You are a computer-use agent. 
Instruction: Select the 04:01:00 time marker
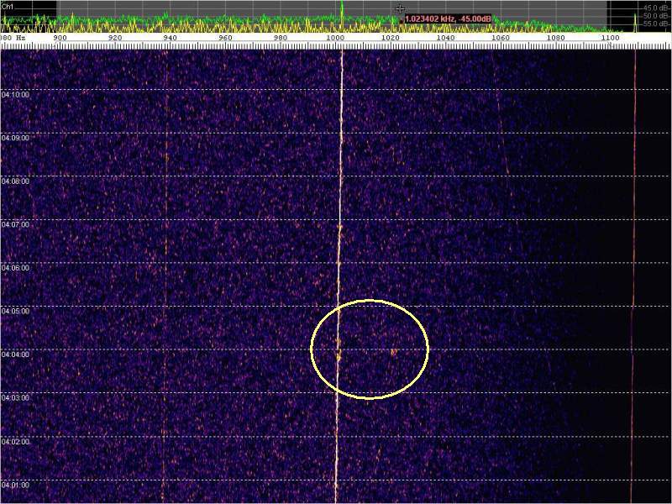(x=16, y=485)
